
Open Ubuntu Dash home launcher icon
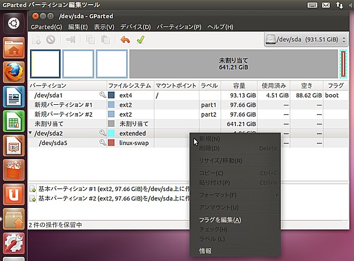pos(14,24)
